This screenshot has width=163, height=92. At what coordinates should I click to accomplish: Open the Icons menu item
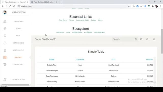(x=18, y=29)
